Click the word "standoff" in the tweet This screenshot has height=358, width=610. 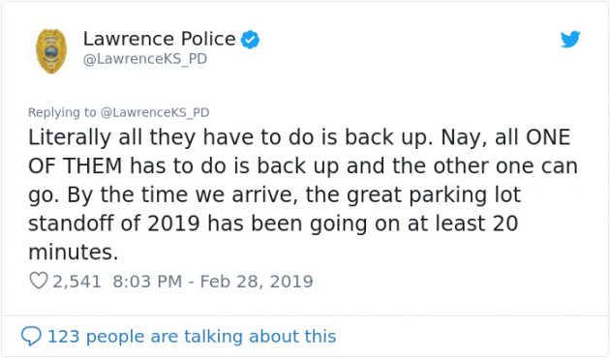pos(72,224)
